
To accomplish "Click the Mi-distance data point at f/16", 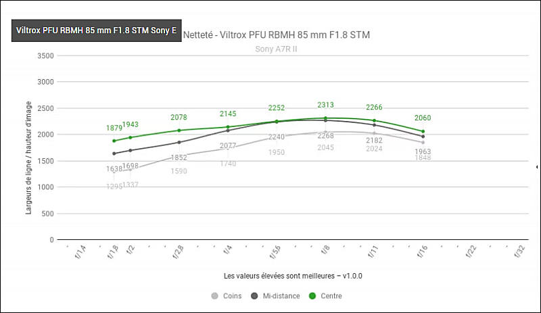I will [423, 137].
